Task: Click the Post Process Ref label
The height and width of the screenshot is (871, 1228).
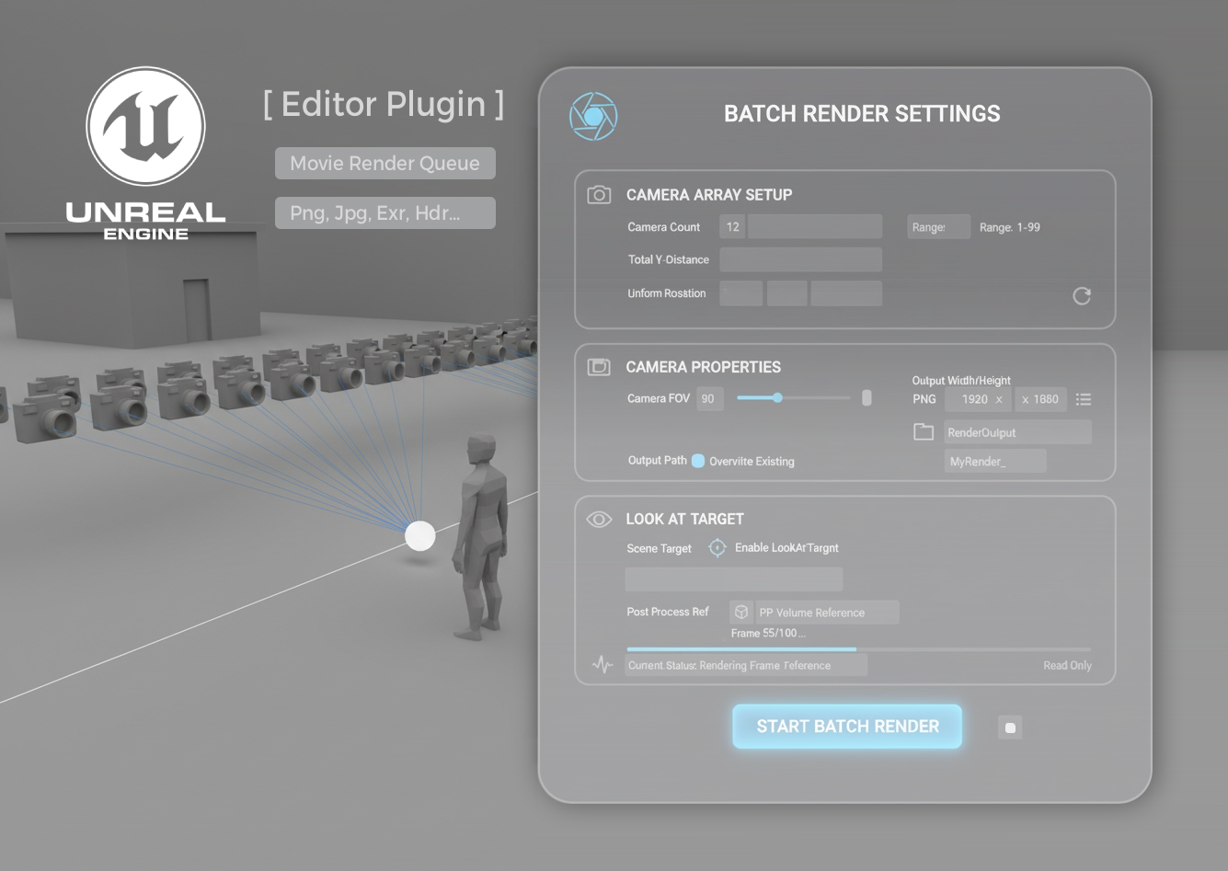Action: click(668, 612)
